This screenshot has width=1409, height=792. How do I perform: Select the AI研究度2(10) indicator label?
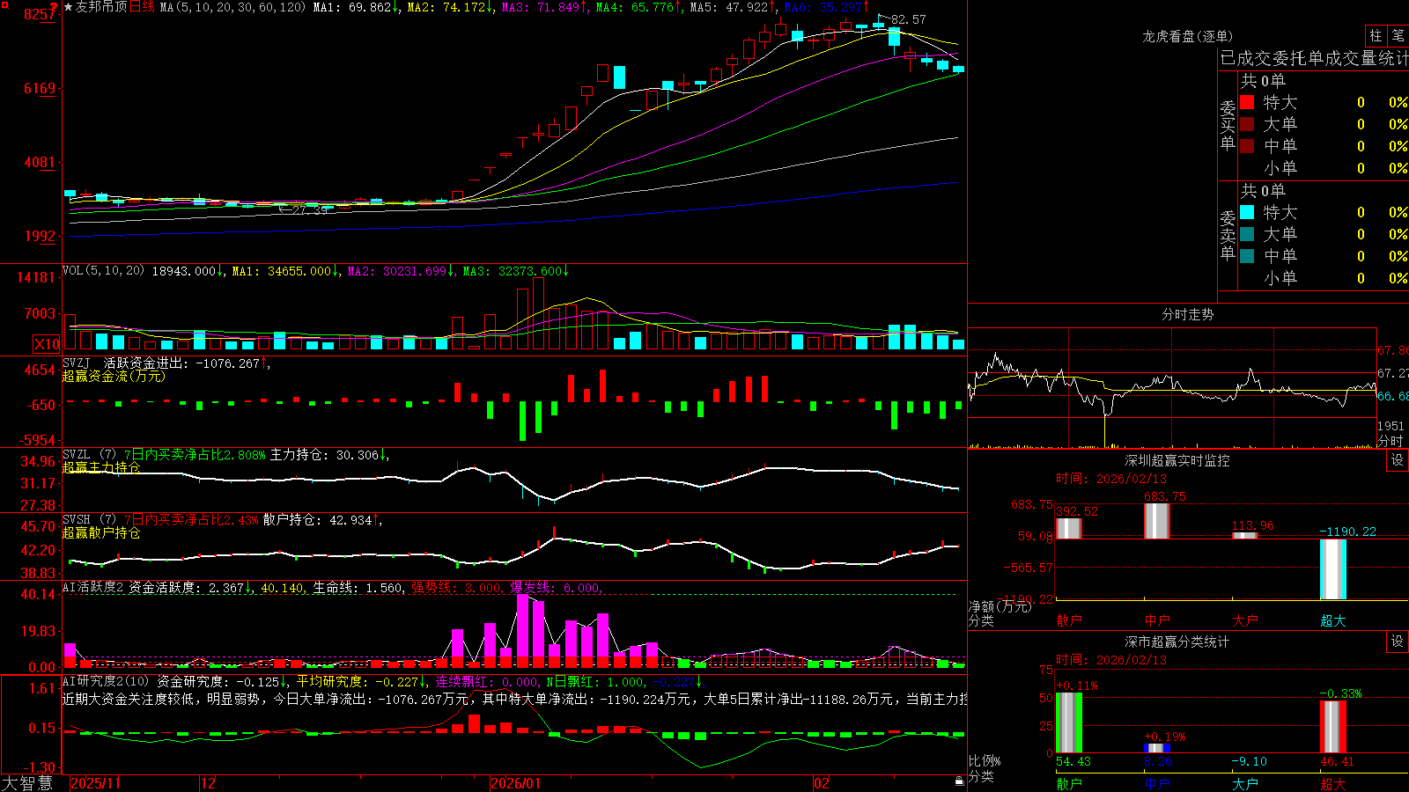(x=107, y=681)
